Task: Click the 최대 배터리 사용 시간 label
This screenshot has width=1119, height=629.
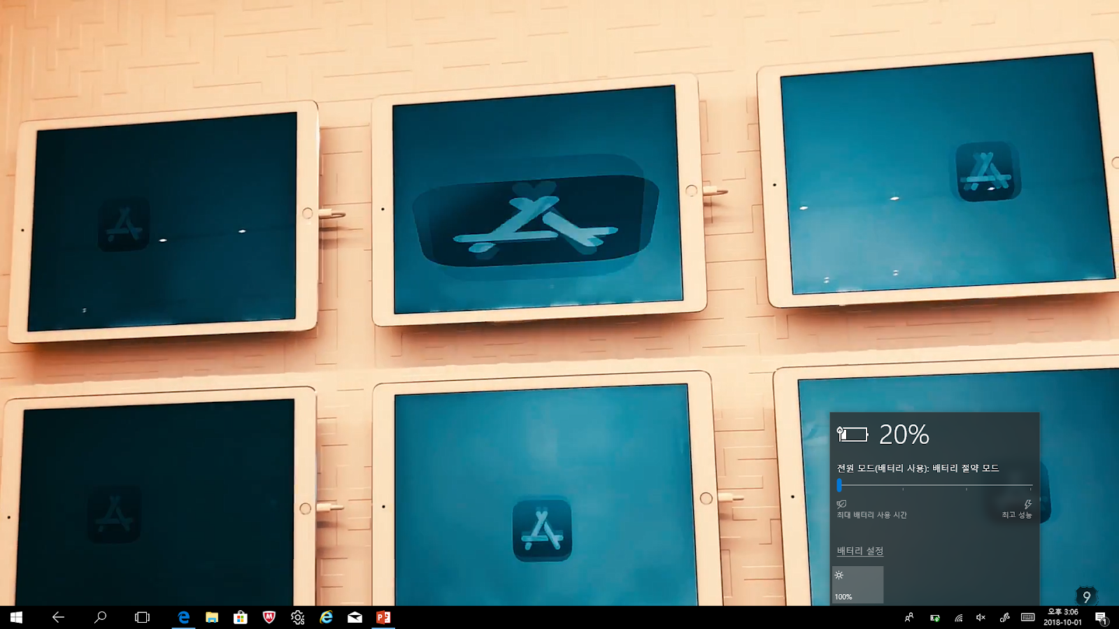Action: [x=872, y=515]
